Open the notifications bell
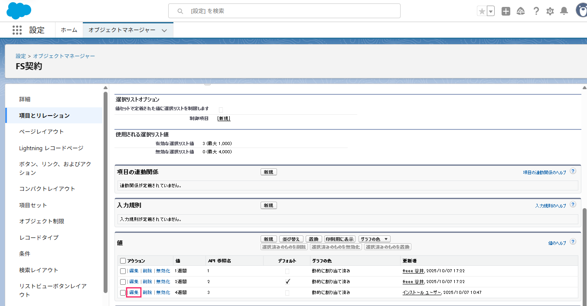 click(564, 11)
